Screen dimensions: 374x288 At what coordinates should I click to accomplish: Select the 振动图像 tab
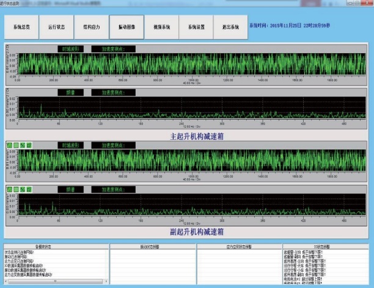pos(127,27)
